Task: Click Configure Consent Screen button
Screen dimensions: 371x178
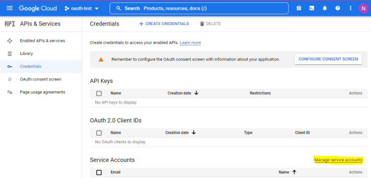Action: [x=328, y=59]
